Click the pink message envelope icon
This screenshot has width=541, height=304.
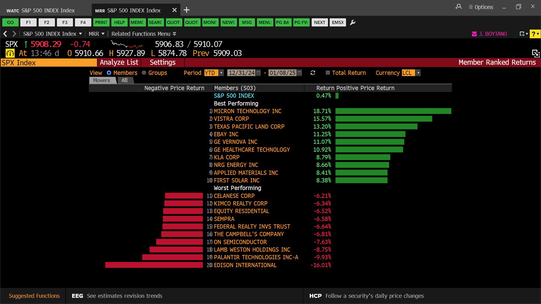[x=474, y=34]
